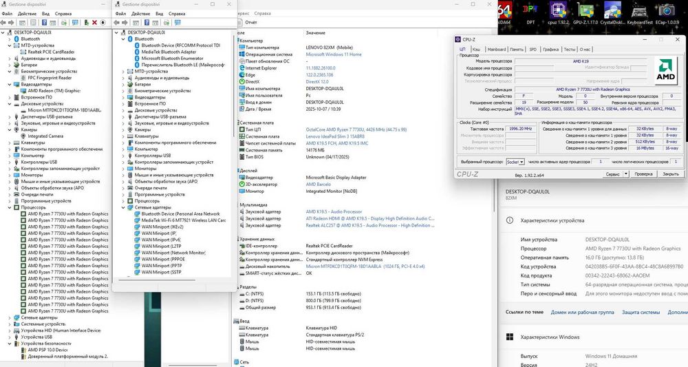Open Действие menu in right Device Manager

click(x=140, y=14)
